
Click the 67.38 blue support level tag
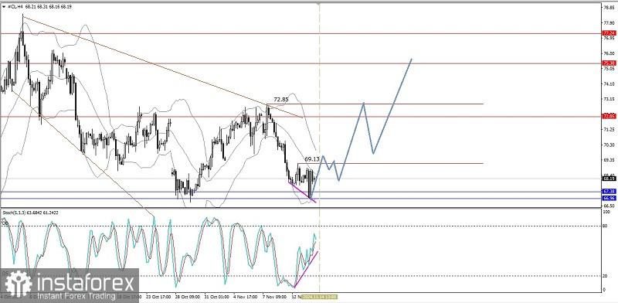(x=609, y=192)
